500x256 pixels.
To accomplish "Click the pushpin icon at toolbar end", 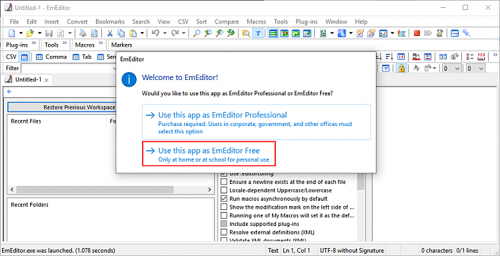I will click(467, 33).
